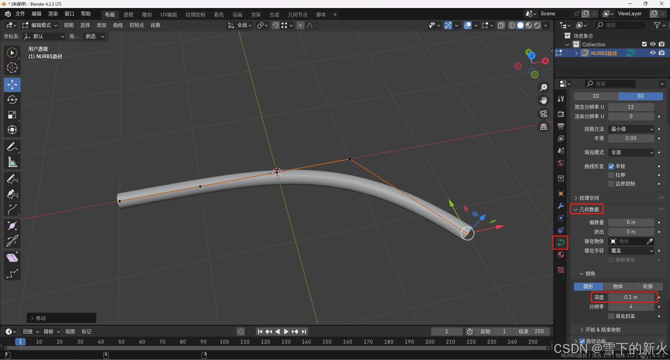Screen dimensions: 670x360
Task: Uncheck Collection exclude checkbox
Action: [x=644, y=44]
